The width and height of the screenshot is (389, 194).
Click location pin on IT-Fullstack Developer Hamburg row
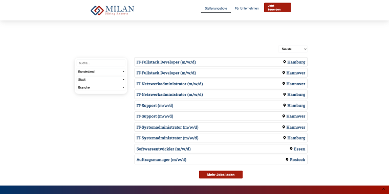[285, 62]
